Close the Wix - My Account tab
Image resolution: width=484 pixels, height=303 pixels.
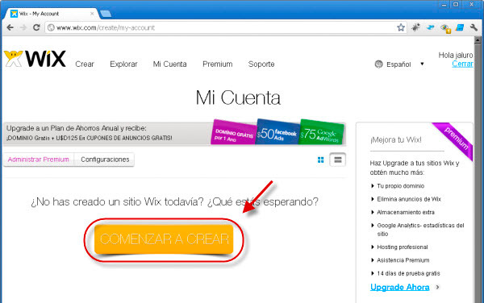tap(92, 14)
